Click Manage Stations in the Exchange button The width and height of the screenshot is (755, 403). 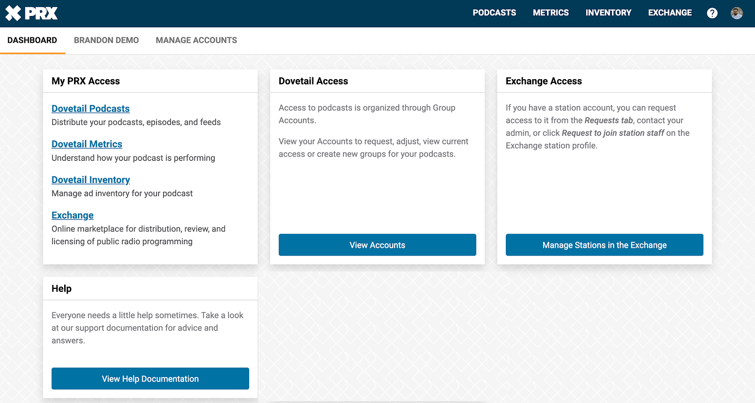(x=604, y=245)
